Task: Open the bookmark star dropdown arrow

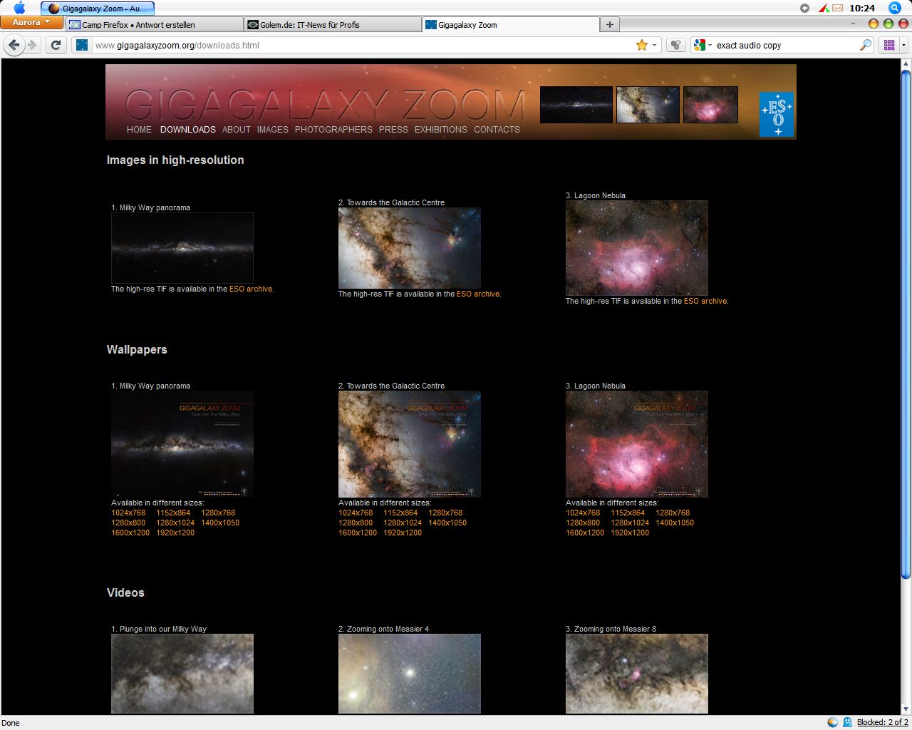Action: click(x=654, y=45)
